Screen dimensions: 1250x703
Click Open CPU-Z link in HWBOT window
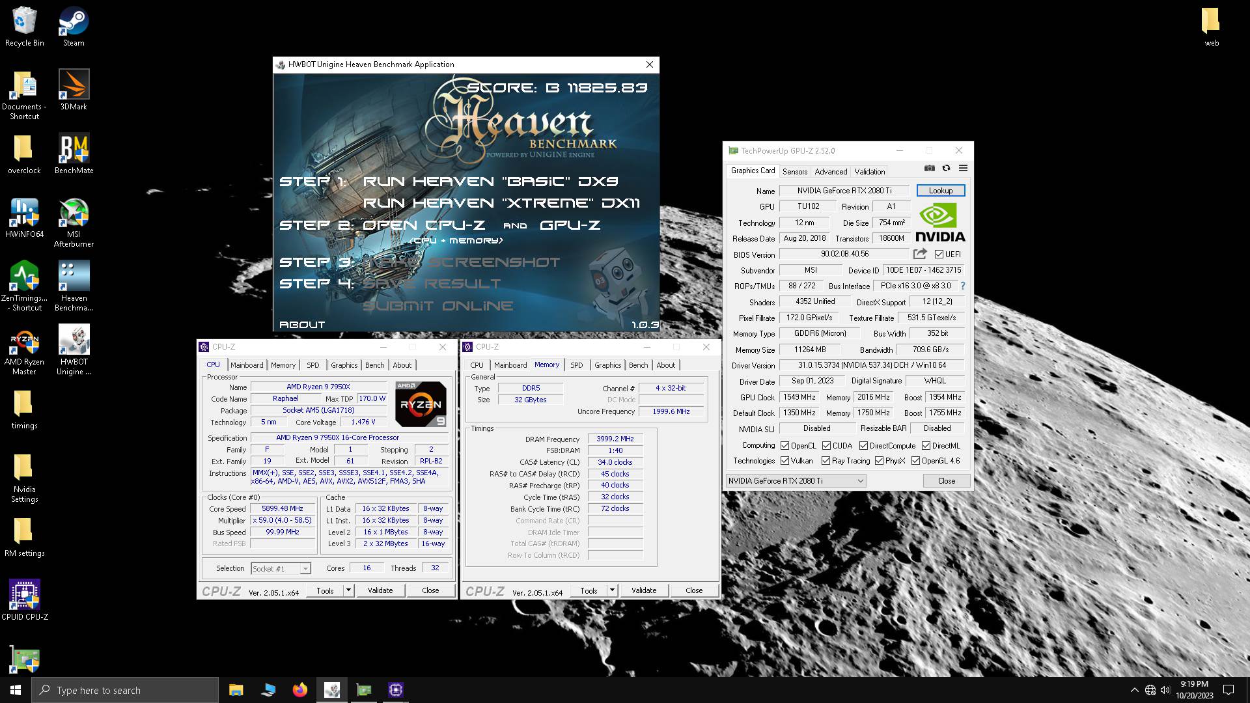click(424, 225)
